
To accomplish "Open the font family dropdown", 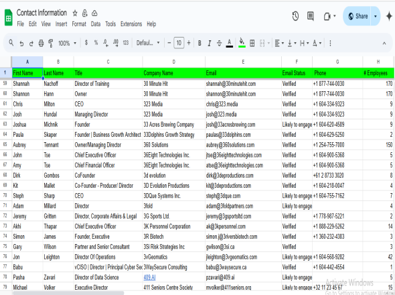I will pos(148,43).
